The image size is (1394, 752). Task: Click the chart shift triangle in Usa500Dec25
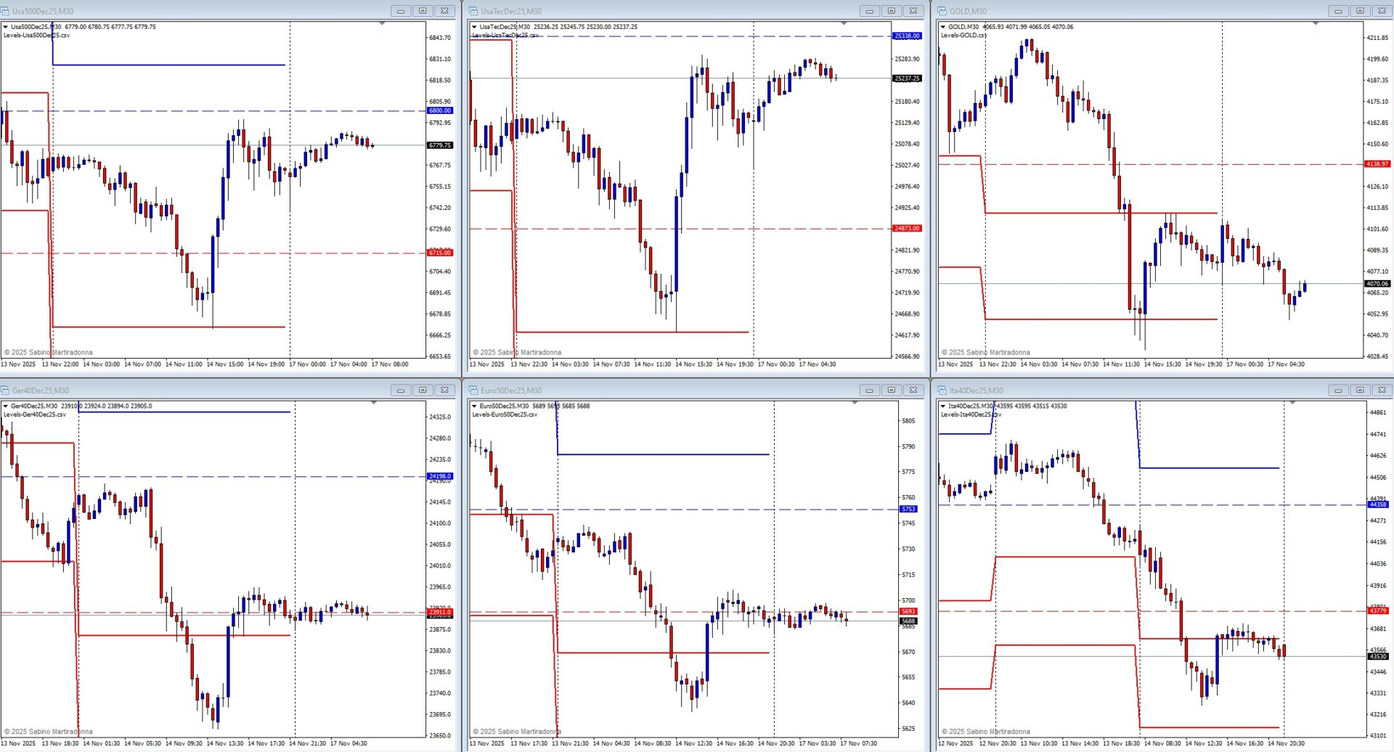[x=382, y=24]
